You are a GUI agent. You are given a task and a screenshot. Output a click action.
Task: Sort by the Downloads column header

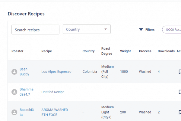coord(166,51)
